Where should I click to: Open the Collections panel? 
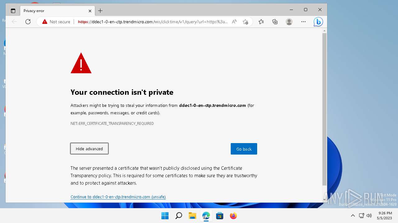pyautogui.click(x=275, y=22)
